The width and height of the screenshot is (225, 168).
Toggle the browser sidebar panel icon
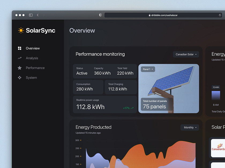coord(31,15)
